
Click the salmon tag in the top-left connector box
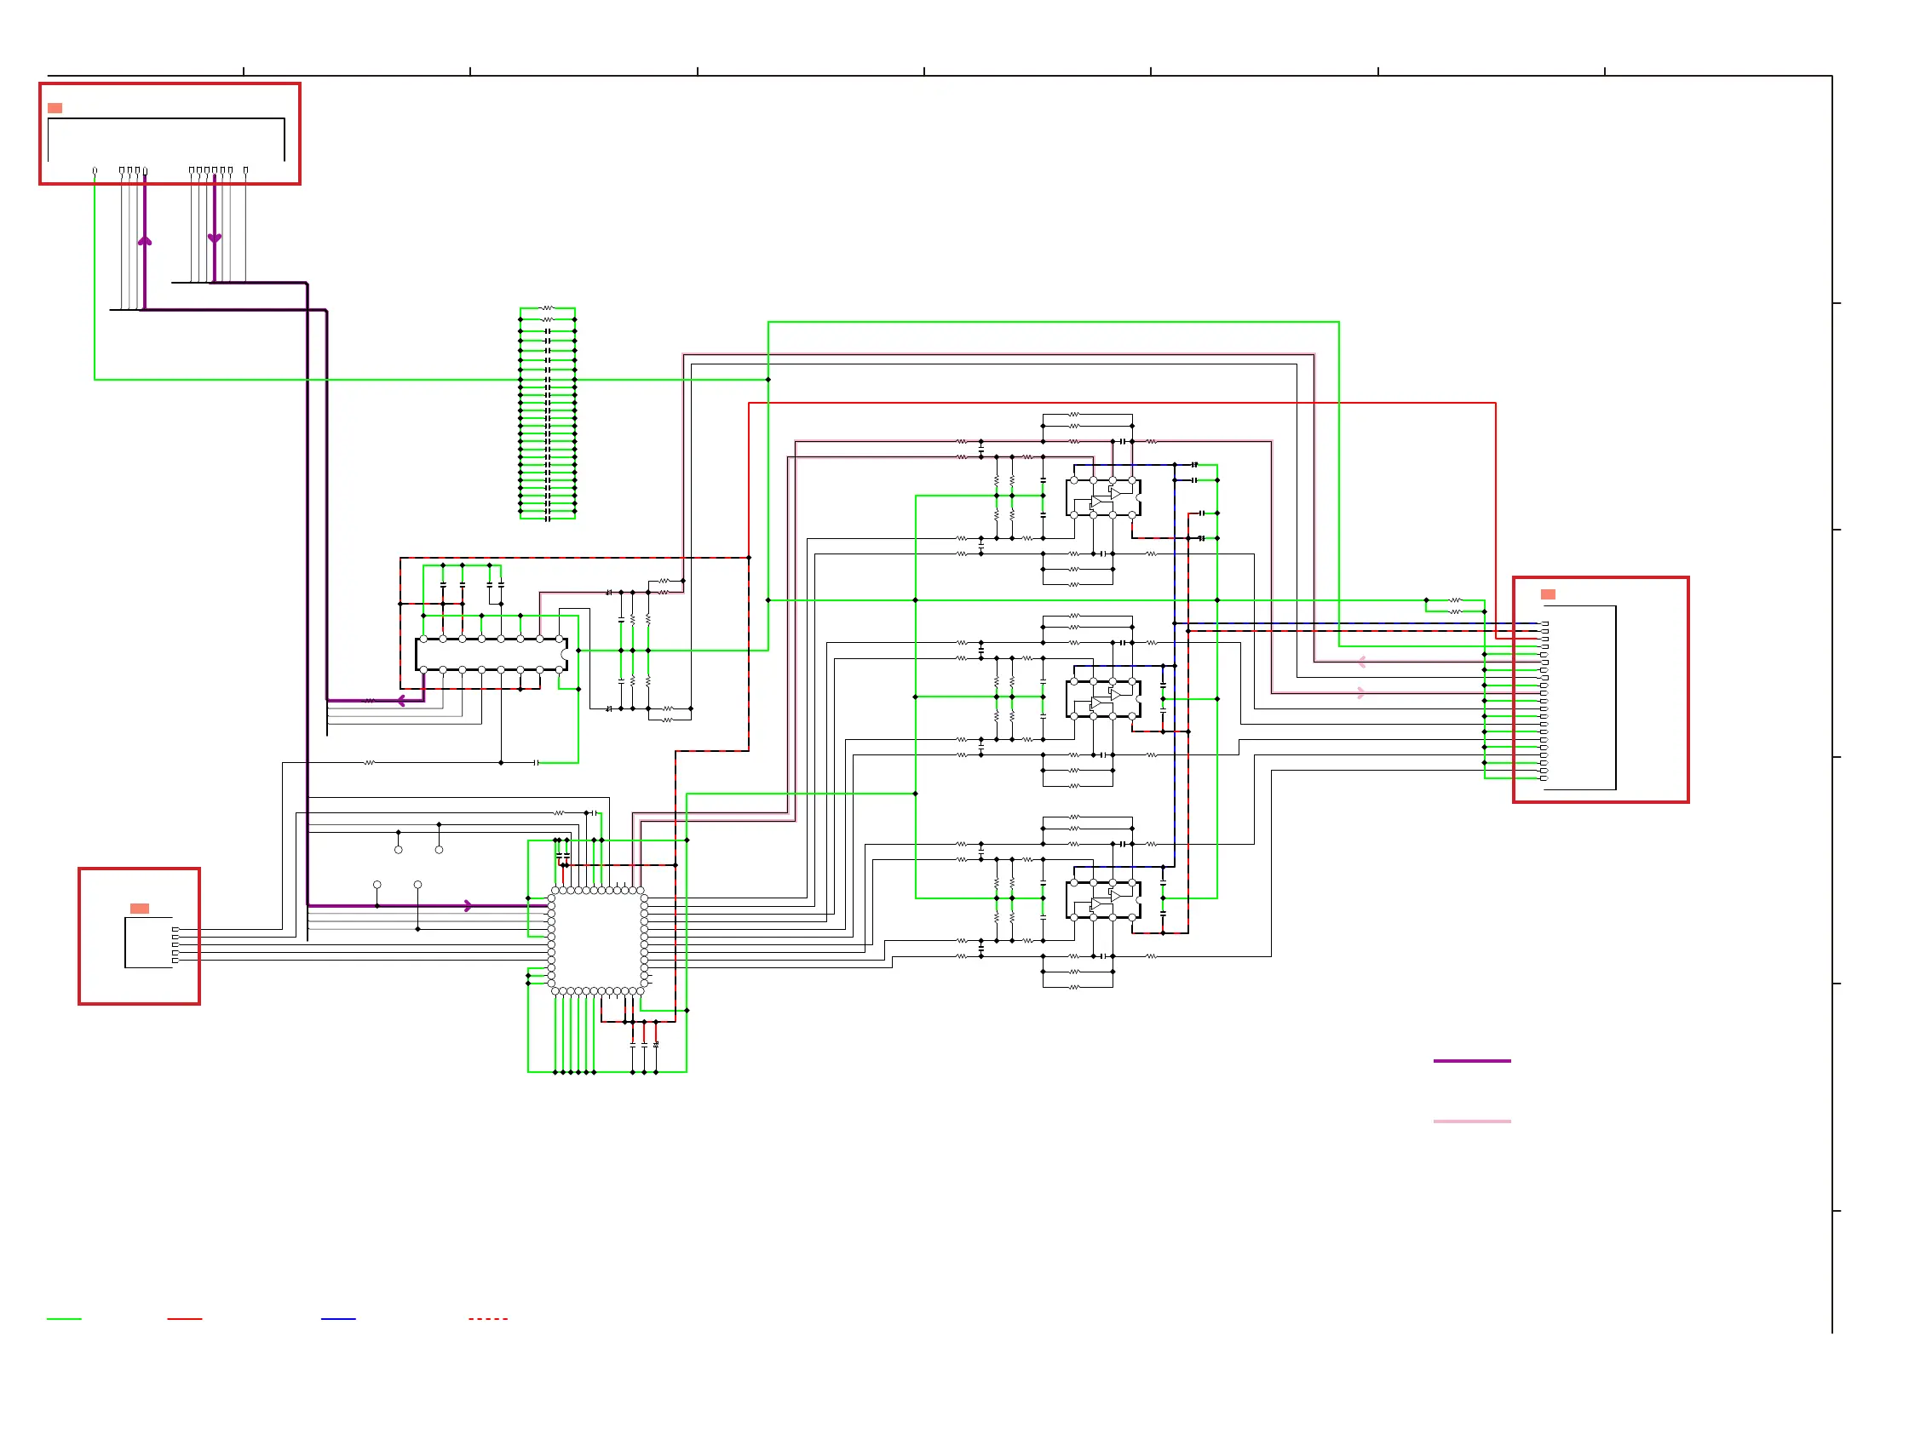pyautogui.click(x=55, y=107)
